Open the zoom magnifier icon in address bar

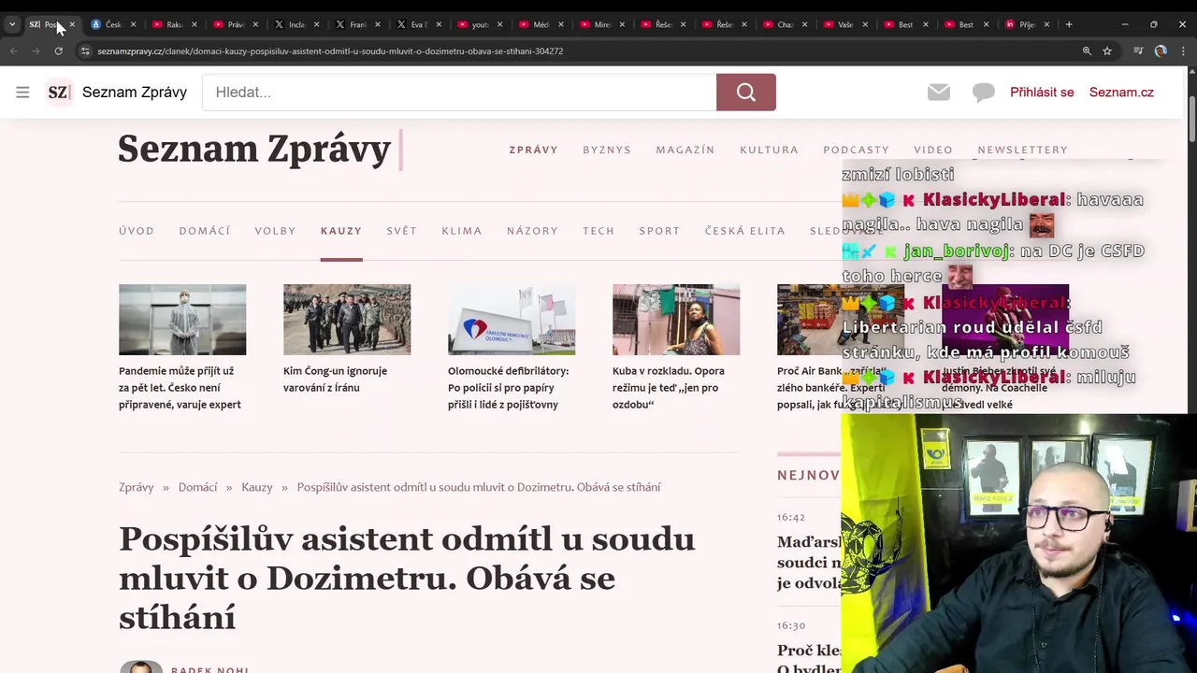[1087, 51]
